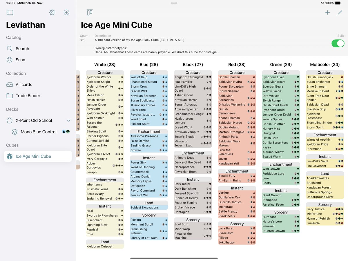The width and height of the screenshot is (348, 261).
Task: Select Necropotence enchantment
Action: click(x=193, y=167)
